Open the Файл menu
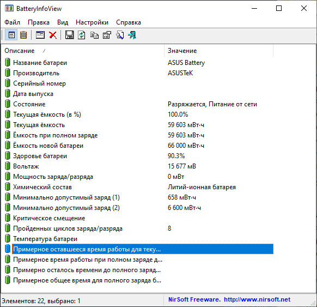 (x=13, y=22)
